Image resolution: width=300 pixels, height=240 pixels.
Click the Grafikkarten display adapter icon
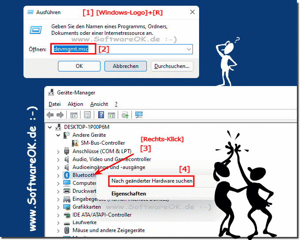(66, 207)
